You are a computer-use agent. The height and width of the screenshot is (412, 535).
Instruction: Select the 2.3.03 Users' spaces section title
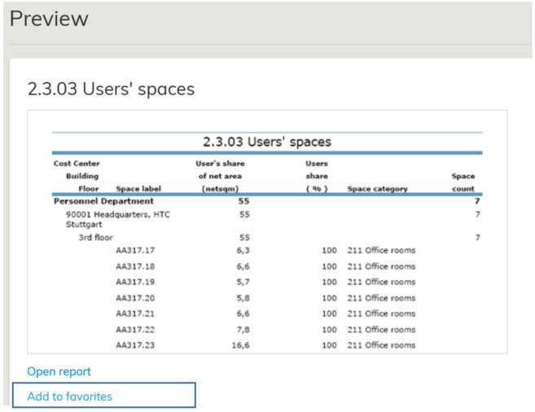(111, 89)
